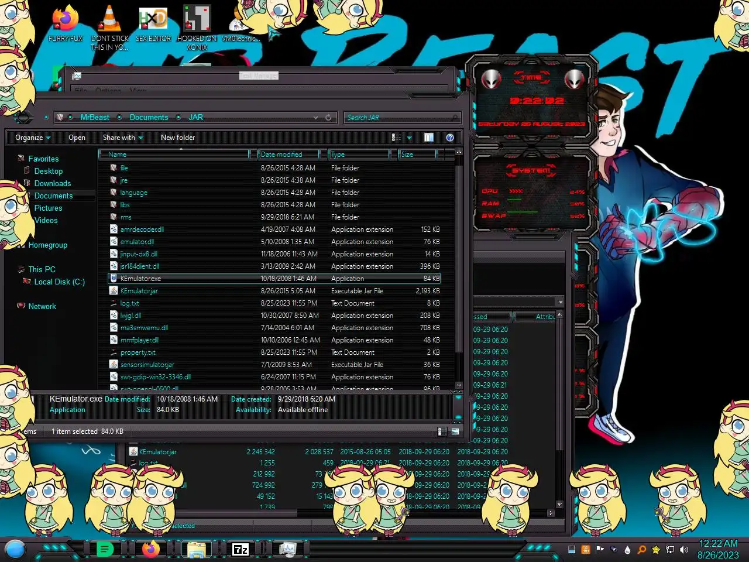Select Favorites in navigation pane
The width and height of the screenshot is (749, 562).
pos(43,159)
